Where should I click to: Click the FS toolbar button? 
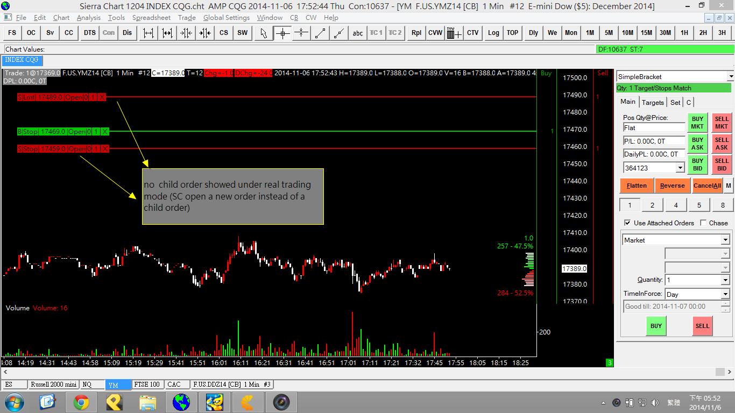[12, 33]
